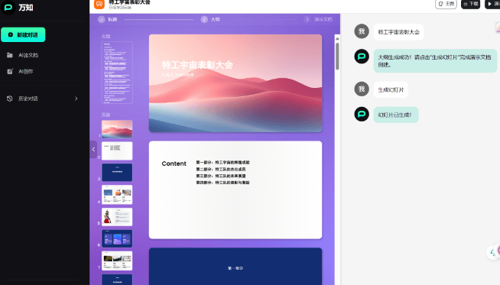The width and height of the screenshot is (500, 285).
Task: Click the 第四部分 line in the contents slide
Action: (x=222, y=183)
